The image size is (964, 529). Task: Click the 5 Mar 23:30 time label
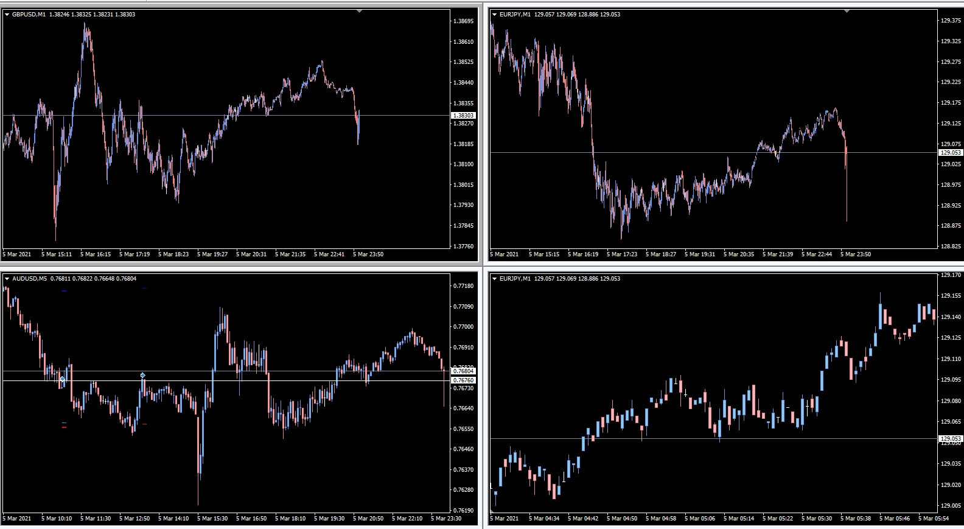click(x=446, y=519)
